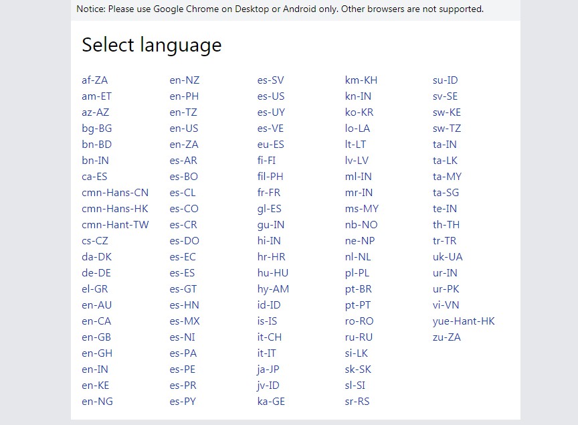Select the af-ZA language link

point(94,80)
